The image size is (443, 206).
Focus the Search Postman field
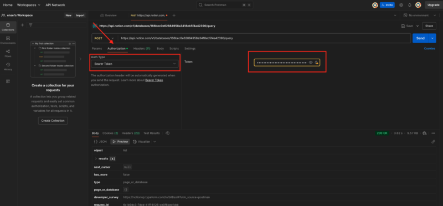[225, 5]
